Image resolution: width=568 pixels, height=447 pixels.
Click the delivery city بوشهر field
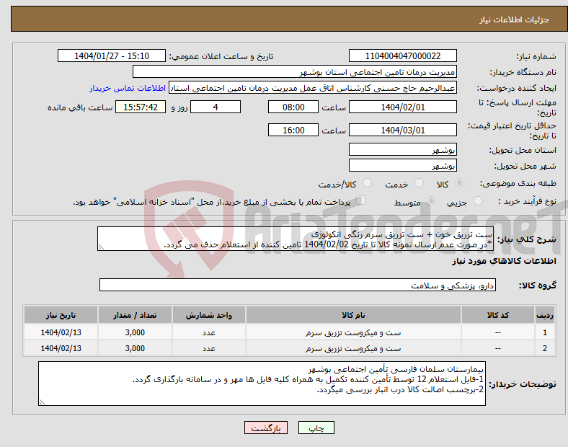pyautogui.click(x=402, y=166)
